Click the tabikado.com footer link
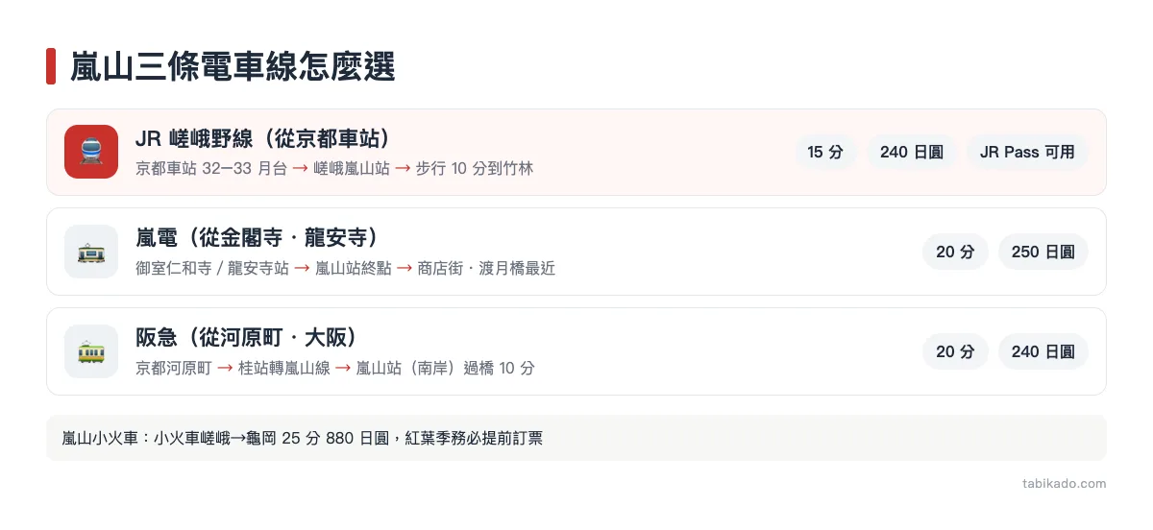Viewport: 1153px width, 530px height. [x=1065, y=484]
